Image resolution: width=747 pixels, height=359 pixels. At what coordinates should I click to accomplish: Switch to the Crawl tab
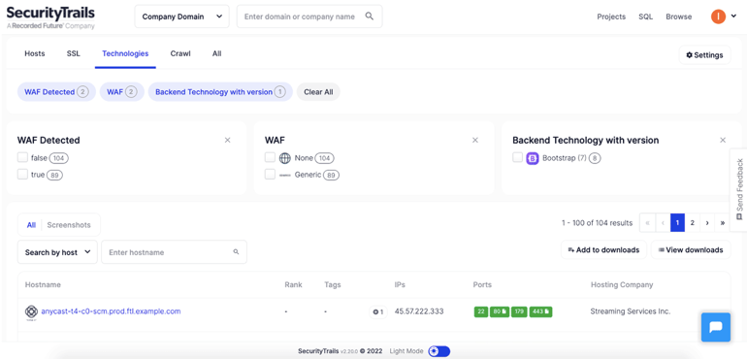tap(180, 54)
